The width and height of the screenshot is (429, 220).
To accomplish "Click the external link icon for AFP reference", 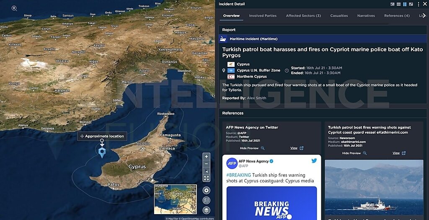I will coord(302,148).
